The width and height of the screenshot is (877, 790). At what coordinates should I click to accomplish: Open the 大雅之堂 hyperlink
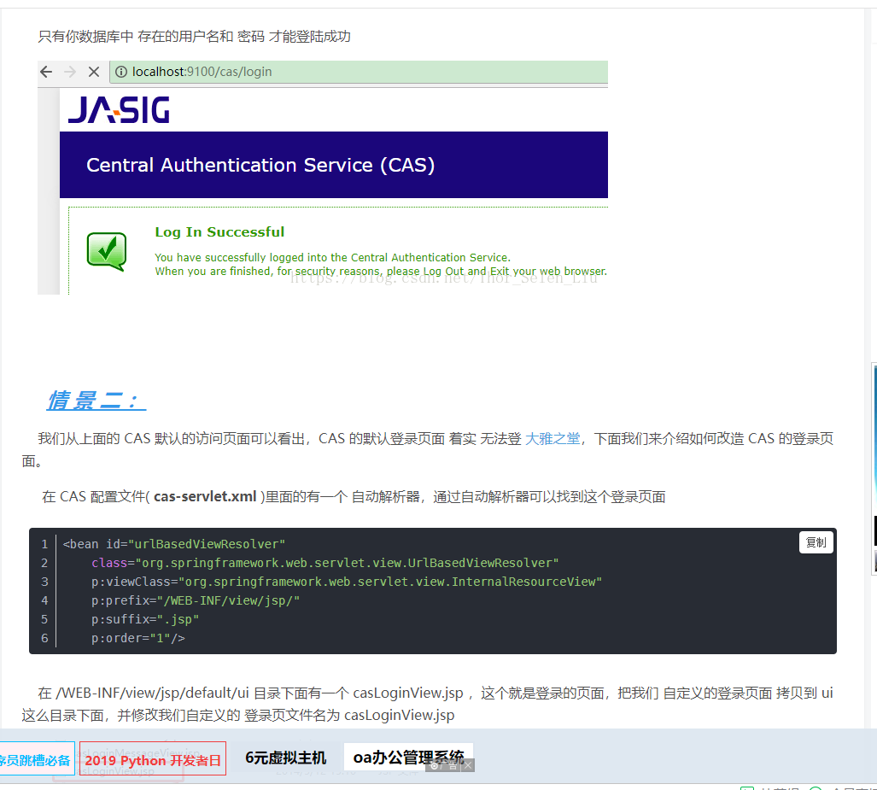click(552, 439)
